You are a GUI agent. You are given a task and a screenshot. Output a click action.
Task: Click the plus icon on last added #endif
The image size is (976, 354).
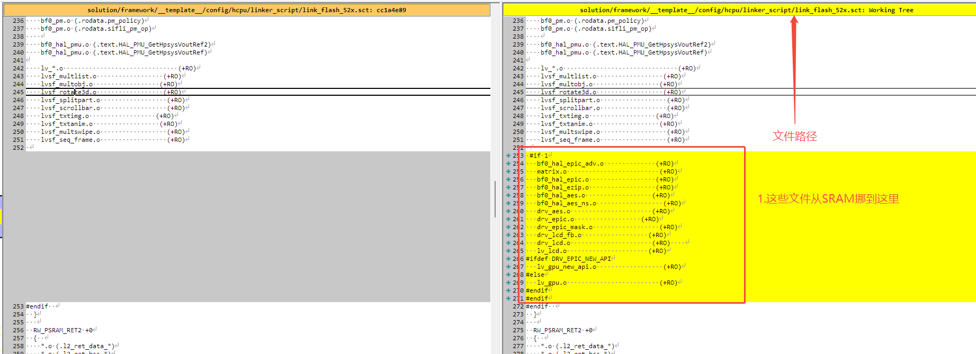[508, 298]
